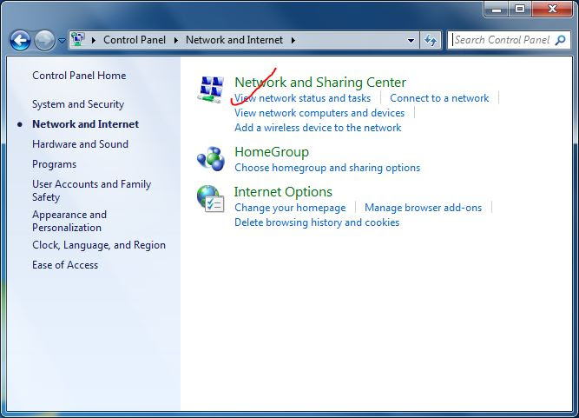
Task: Click View network computers and devices
Action: point(319,113)
